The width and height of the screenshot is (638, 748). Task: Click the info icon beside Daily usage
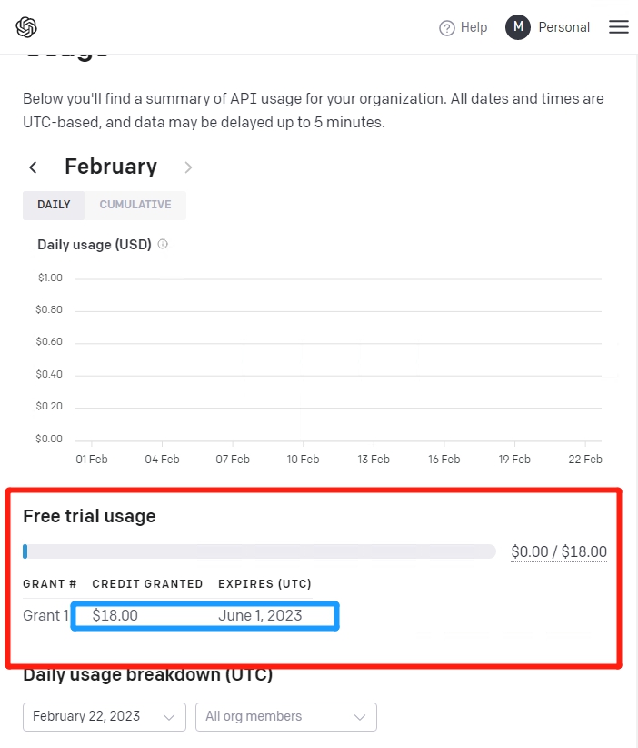pos(163,244)
